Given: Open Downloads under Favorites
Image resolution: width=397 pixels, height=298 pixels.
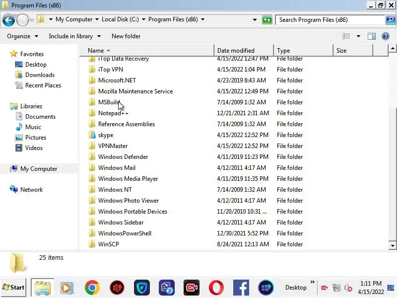Looking at the screenshot, I should point(40,75).
